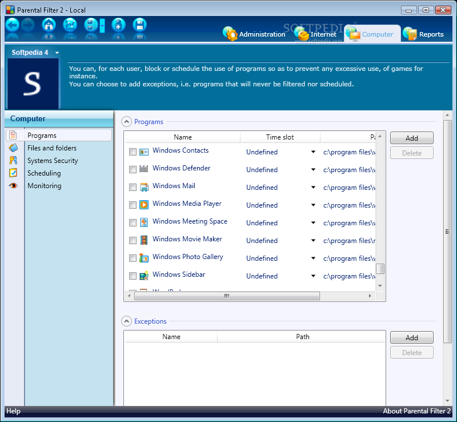This screenshot has height=422, width=457.
Task: Open About Parental Filter 2 link
Action: point(417,411)
